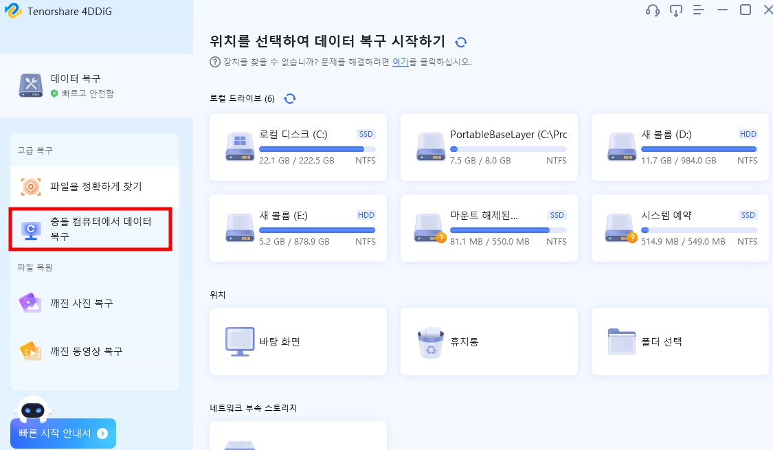
Task: Click the Windows drive icon for C:
Action: coord(240,147)
